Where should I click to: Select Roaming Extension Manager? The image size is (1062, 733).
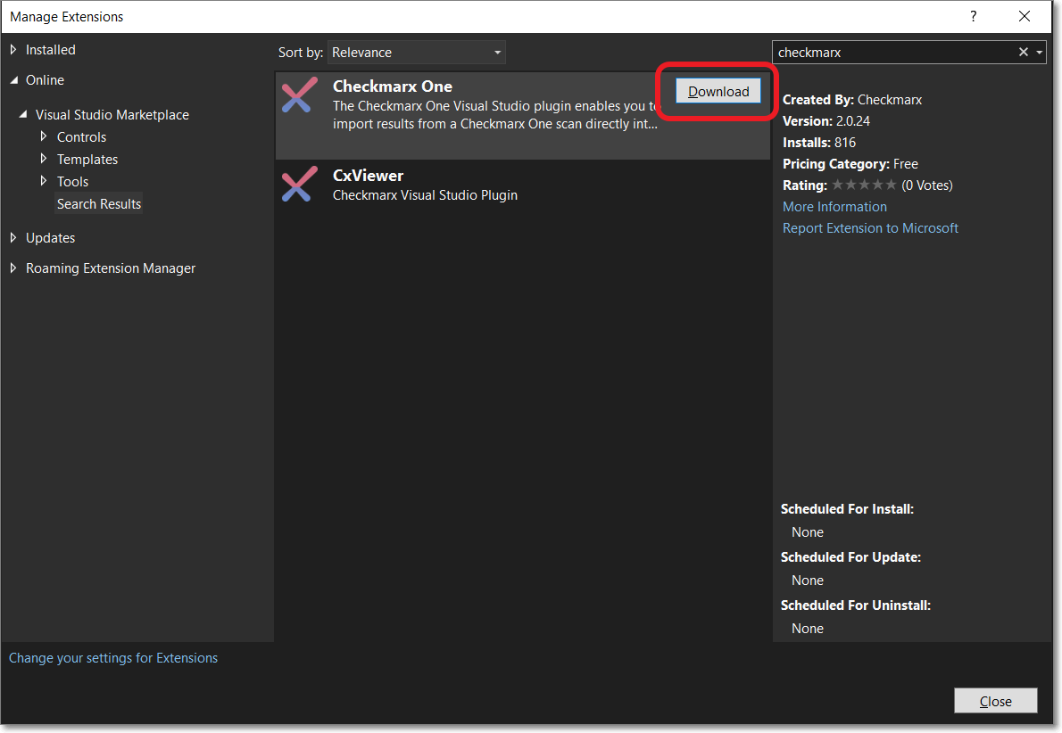coord(111,268)
